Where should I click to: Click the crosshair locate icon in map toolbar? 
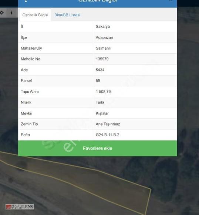click(2, 13)
